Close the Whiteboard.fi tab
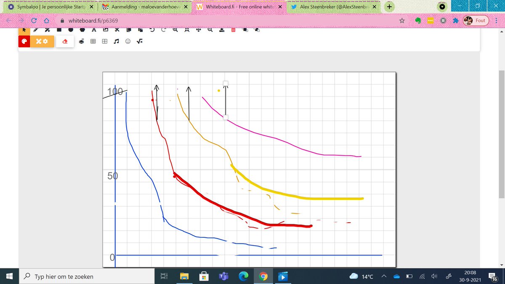Viewport: 505px width, 284px height. (280, 7)
